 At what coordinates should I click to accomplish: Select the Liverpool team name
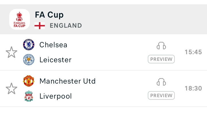pyautogui.click(x=55, y=96)
